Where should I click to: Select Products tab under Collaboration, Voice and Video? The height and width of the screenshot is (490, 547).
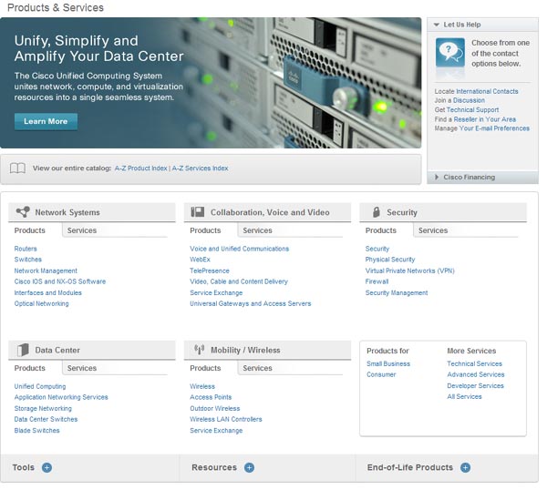(205, 230)
